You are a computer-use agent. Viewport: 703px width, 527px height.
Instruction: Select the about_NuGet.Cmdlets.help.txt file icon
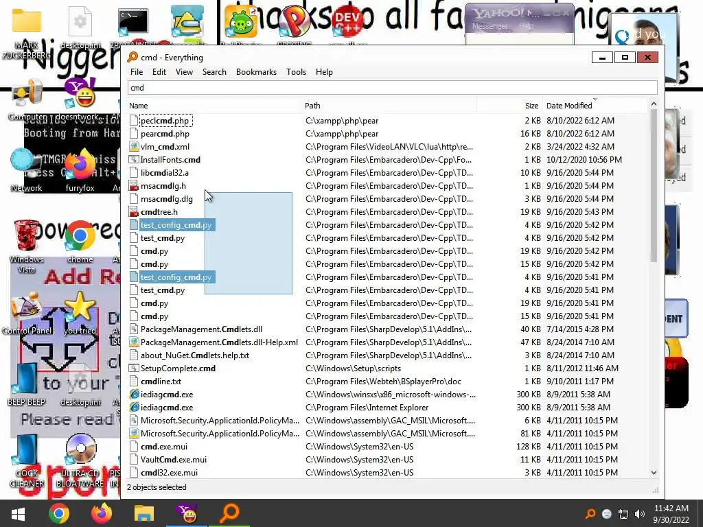134,355
